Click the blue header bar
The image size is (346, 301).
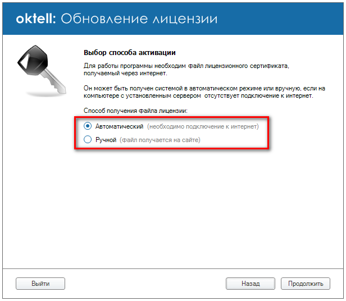281,19
